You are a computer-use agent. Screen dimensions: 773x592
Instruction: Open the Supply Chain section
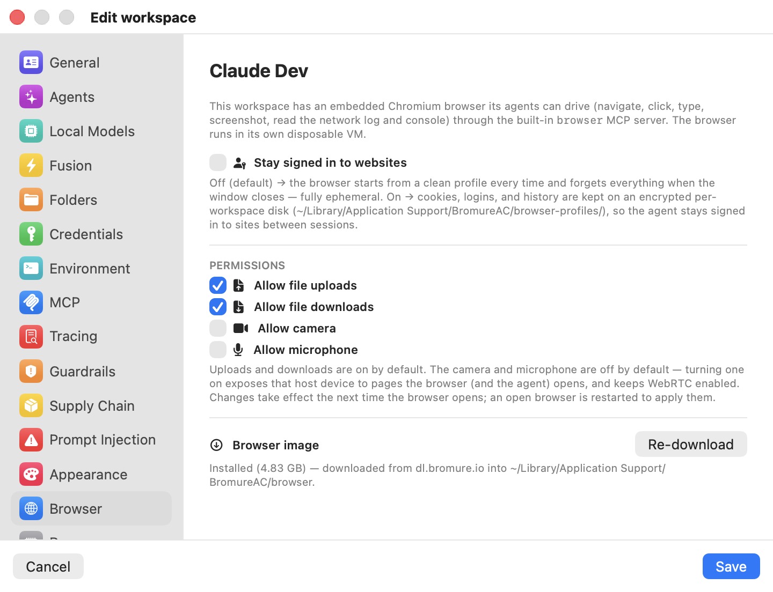(91, 405)
